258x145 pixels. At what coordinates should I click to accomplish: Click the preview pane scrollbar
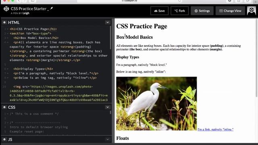(x=256, y=58)
